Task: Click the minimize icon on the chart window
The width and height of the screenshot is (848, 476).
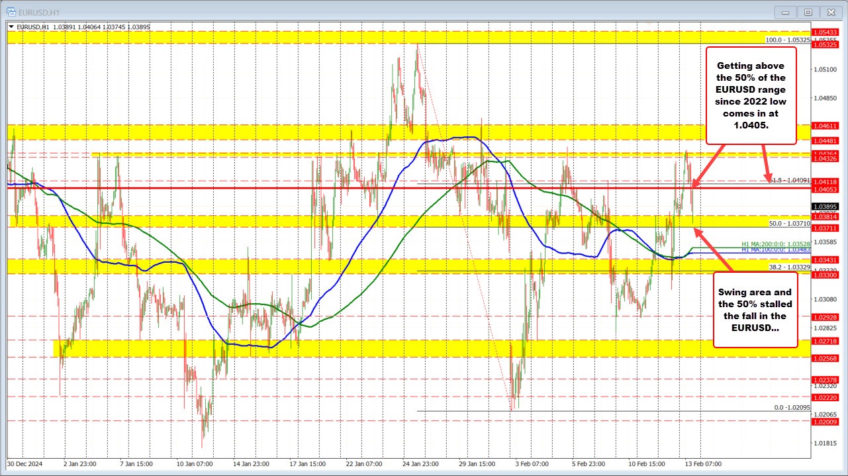Action: [x=784, y=11]
